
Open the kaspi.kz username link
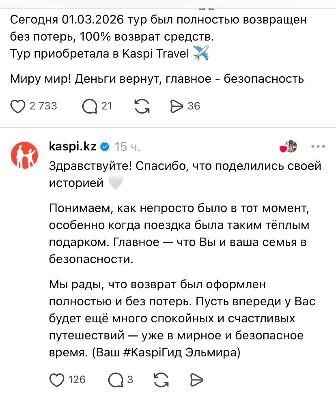(x=73, y=146)
